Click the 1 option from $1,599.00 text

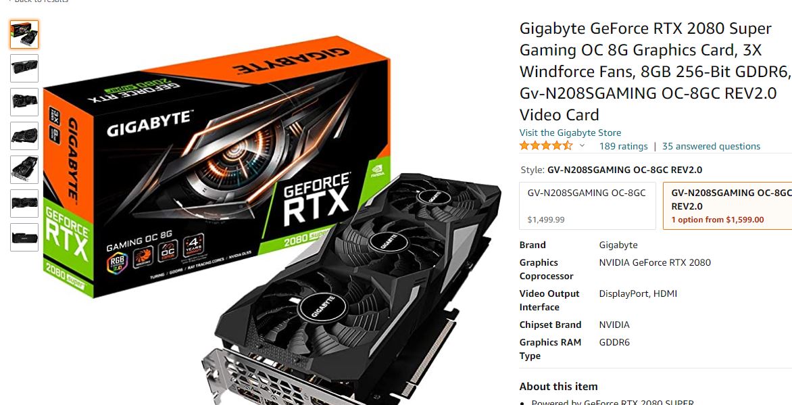pyautogui.click(x=718, y=220)
